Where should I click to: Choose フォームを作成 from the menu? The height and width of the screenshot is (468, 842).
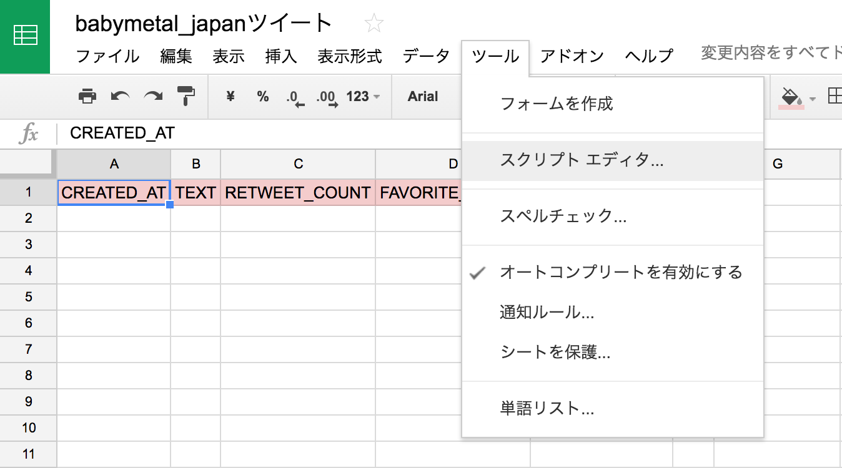point(613,104)
